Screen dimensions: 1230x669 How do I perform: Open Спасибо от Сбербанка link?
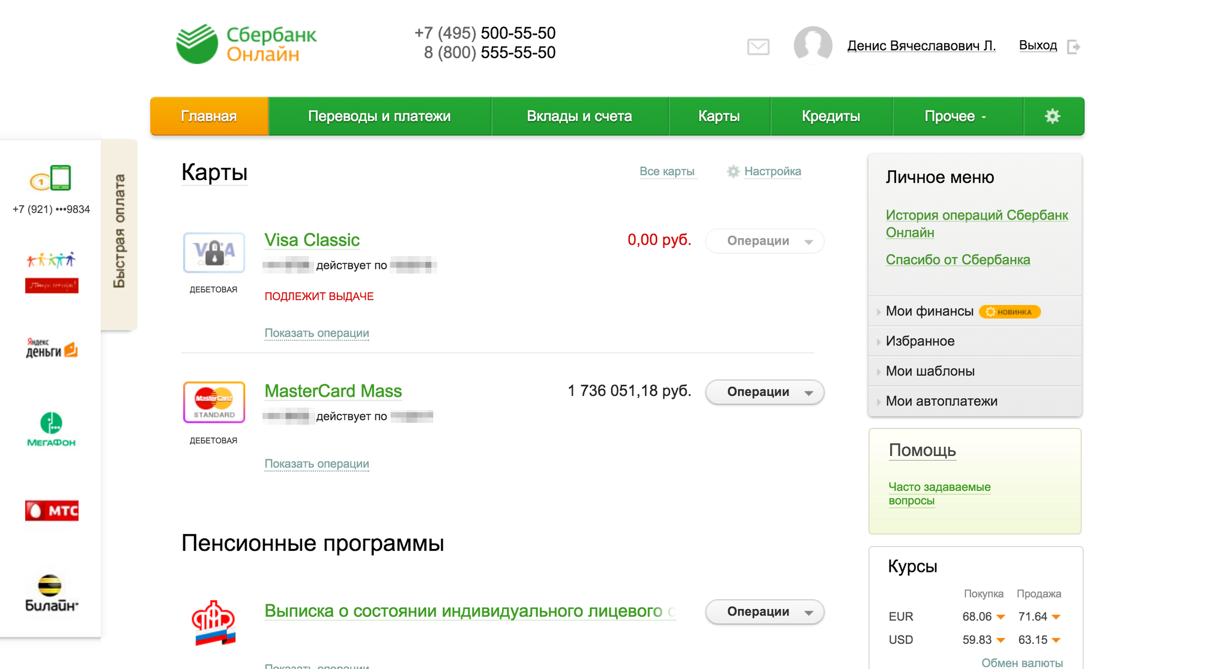pos(958,260)
